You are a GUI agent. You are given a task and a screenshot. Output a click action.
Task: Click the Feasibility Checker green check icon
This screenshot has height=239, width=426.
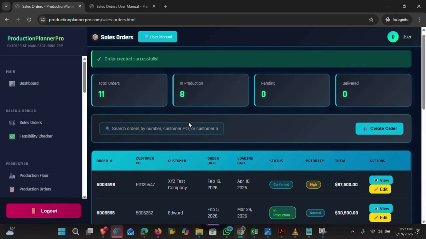click(x=12, y=136)
